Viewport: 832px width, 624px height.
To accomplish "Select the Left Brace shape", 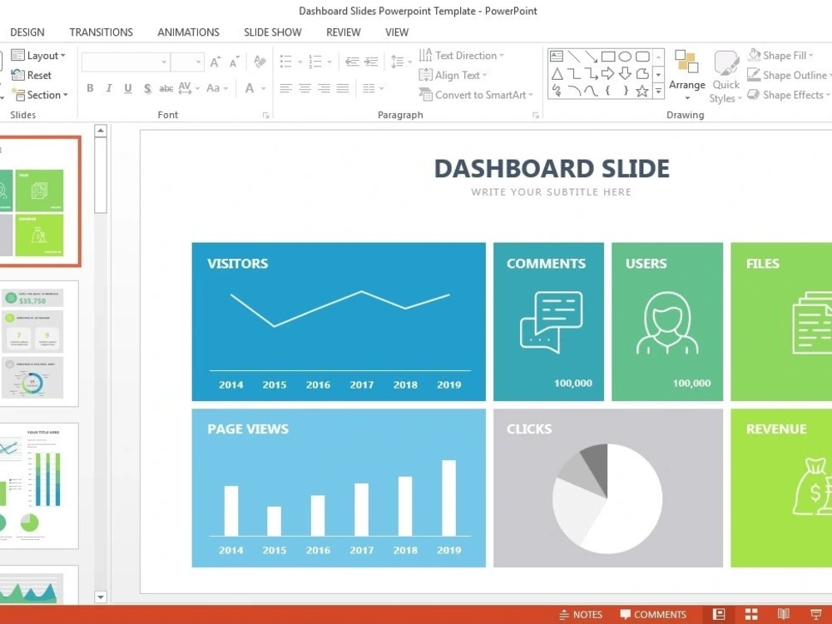I will click(x=608, y=91).
